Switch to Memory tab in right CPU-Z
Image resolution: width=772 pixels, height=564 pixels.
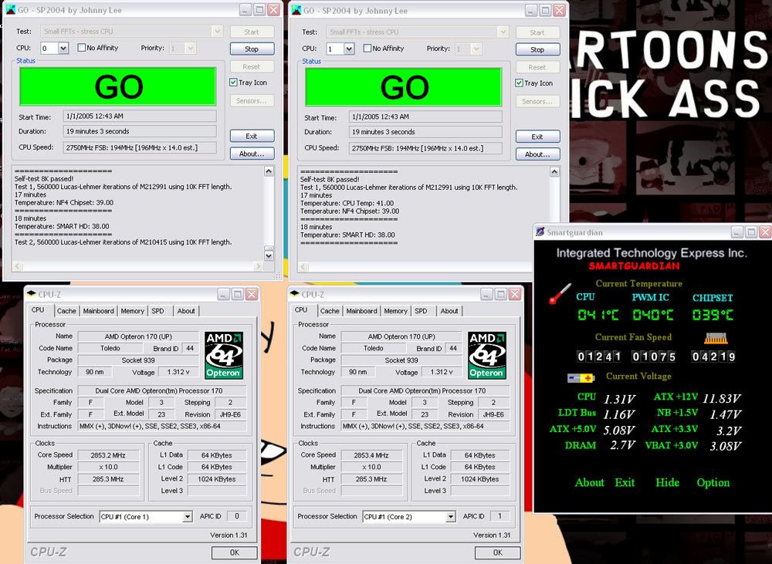point(396,311)
